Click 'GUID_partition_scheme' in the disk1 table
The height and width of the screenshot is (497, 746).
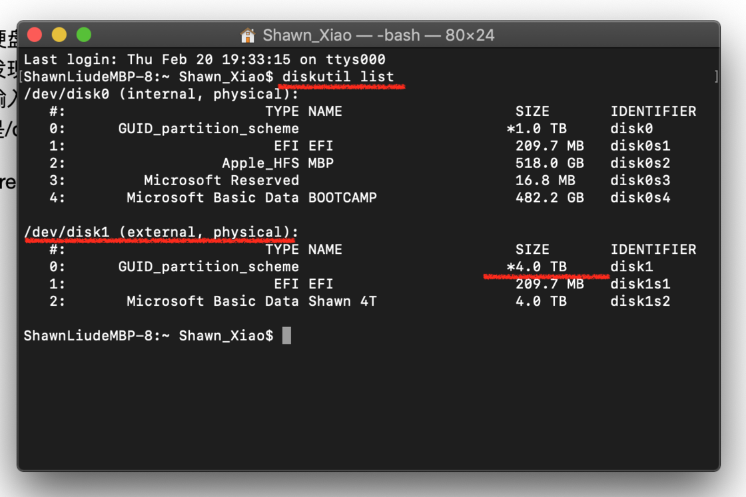(x=209, y=266)
